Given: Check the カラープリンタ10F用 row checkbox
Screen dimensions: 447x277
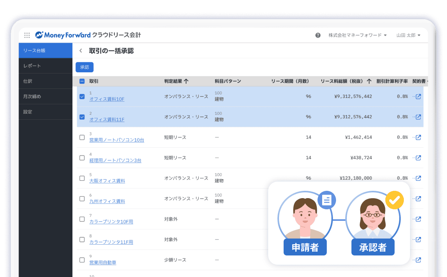Looking at the screenshot, I should point(82,219).
